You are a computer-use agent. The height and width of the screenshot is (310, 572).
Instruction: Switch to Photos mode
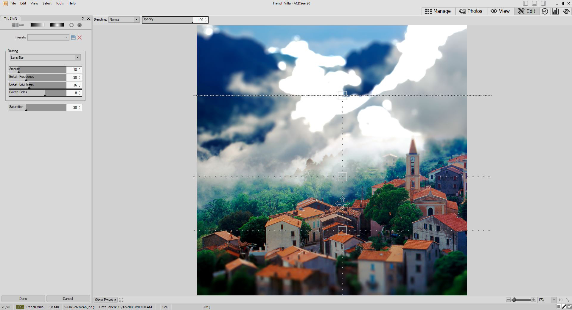[x=471, y=11]
